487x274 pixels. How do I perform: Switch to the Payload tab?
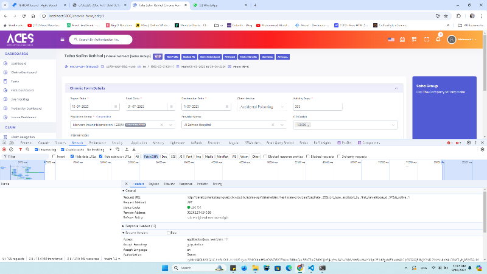coord(154,183)
